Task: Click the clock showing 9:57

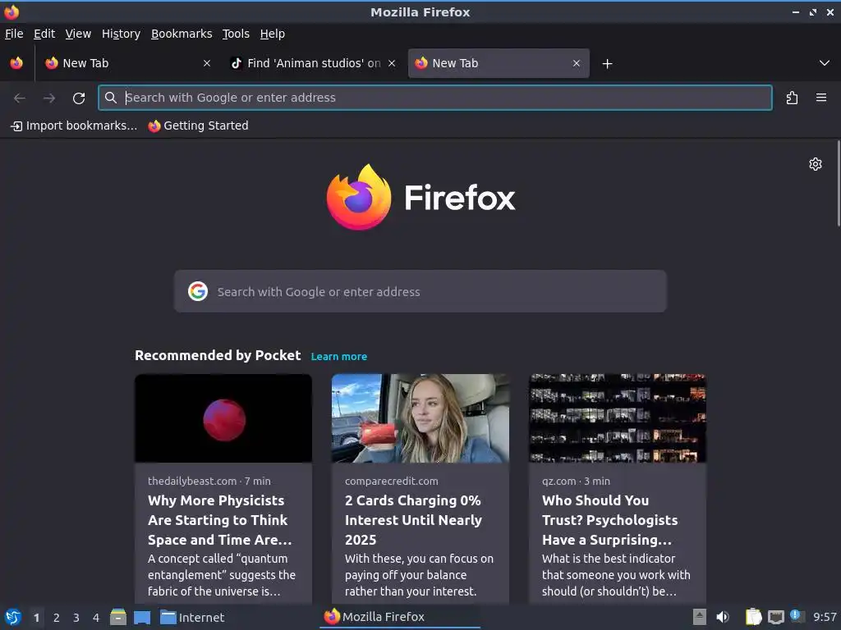Action: (x=825, y=617)
